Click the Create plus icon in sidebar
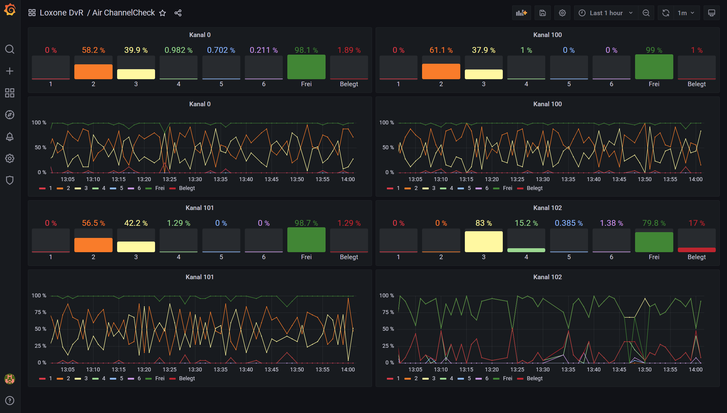Viewport: 727px width, 413px height. pyautogui.click(x=10, y=71)
